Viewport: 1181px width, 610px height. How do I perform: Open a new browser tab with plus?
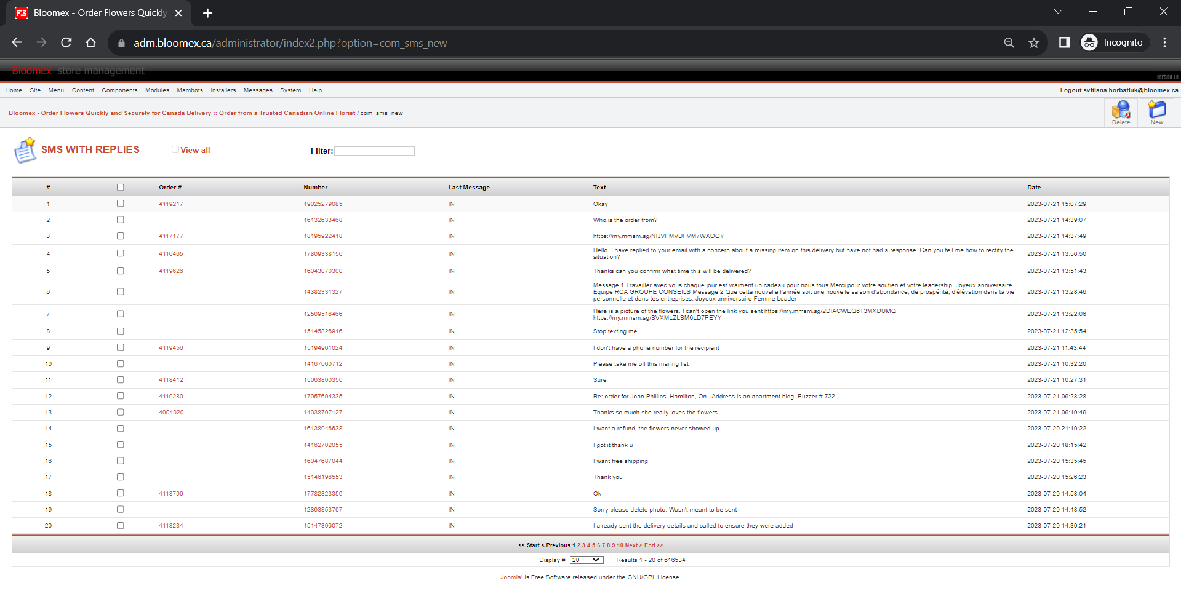208,13
